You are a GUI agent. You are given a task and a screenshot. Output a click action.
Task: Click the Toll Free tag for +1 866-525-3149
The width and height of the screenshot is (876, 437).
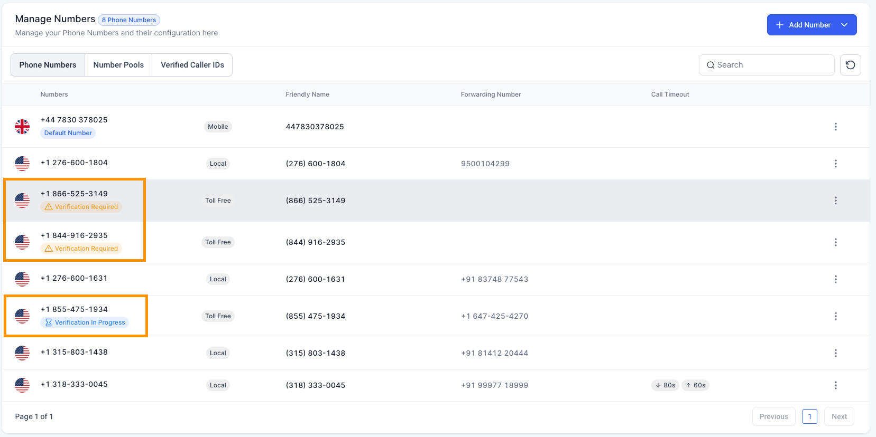pyautogui.click(x=218, y=201)
